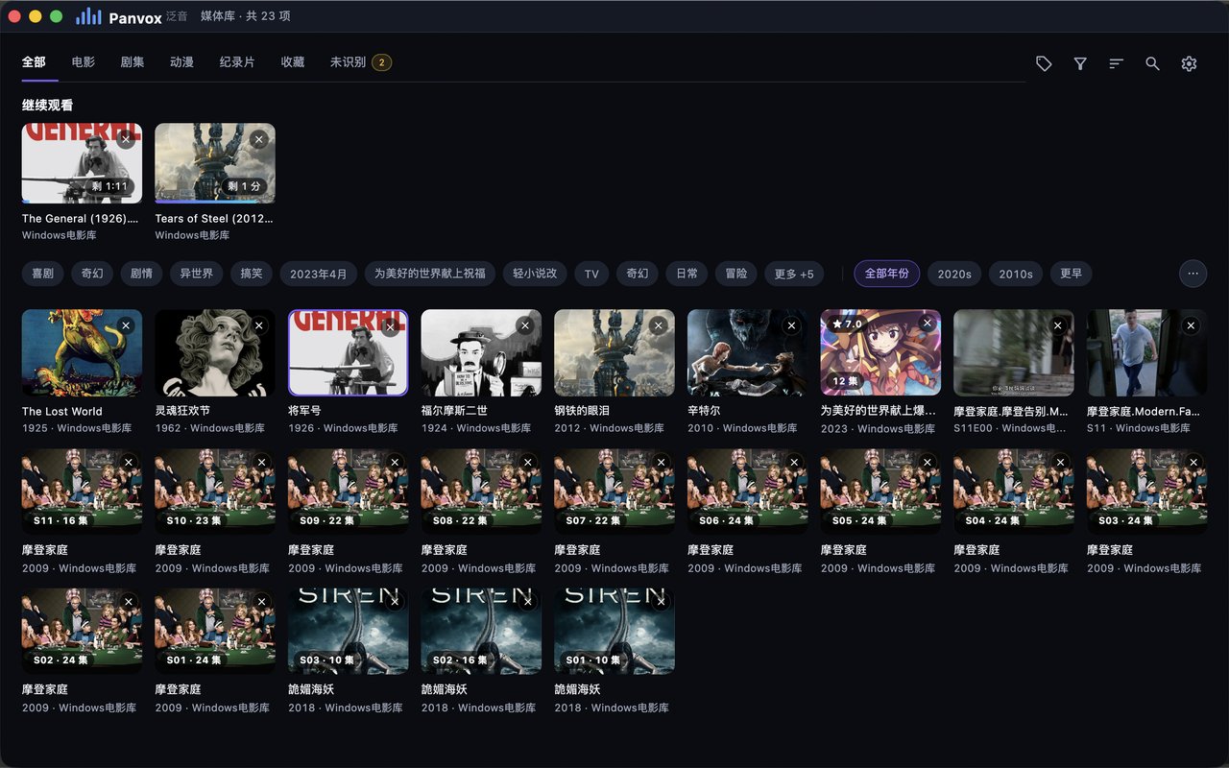Click the X on 灵魂狂欢节 card
1229x768 pixels.
tap(258, 325)
